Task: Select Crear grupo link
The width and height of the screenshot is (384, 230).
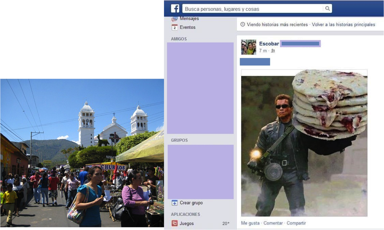Action: coord(191,203)
